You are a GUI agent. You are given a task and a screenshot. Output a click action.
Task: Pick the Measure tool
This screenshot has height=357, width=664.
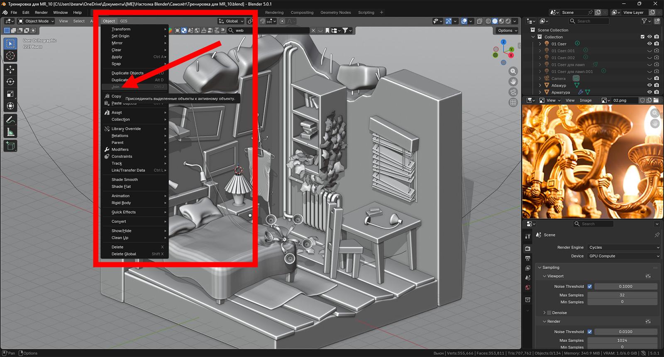(10, 132)
